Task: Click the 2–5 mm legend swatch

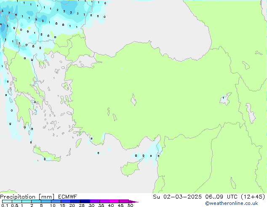Action: click(36, 202)
